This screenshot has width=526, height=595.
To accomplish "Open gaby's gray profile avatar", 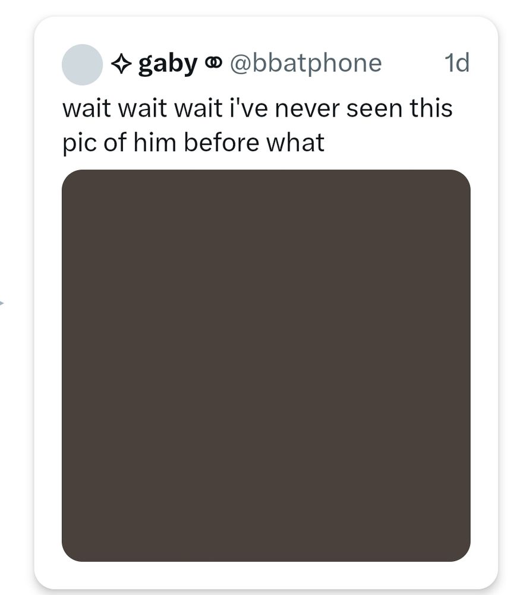I will [82, 64].
